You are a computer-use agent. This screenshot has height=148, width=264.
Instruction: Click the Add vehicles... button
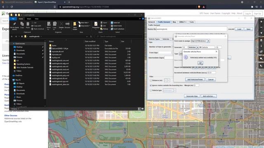pos(209,96)
